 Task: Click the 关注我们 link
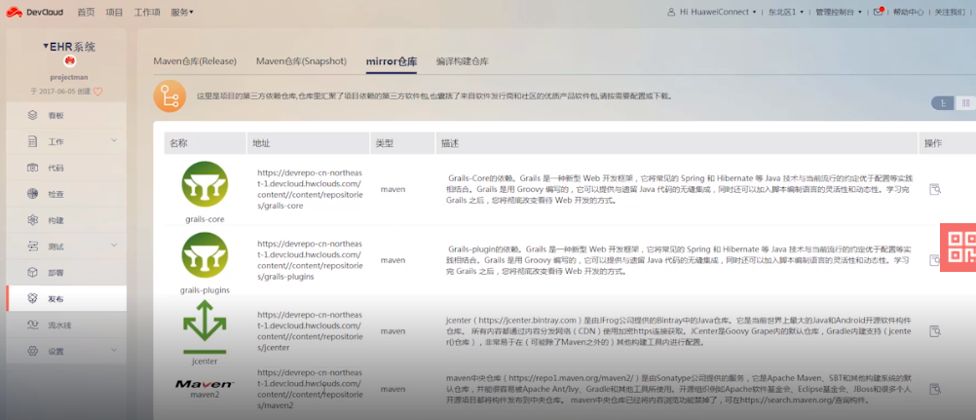tap(950, 12)
